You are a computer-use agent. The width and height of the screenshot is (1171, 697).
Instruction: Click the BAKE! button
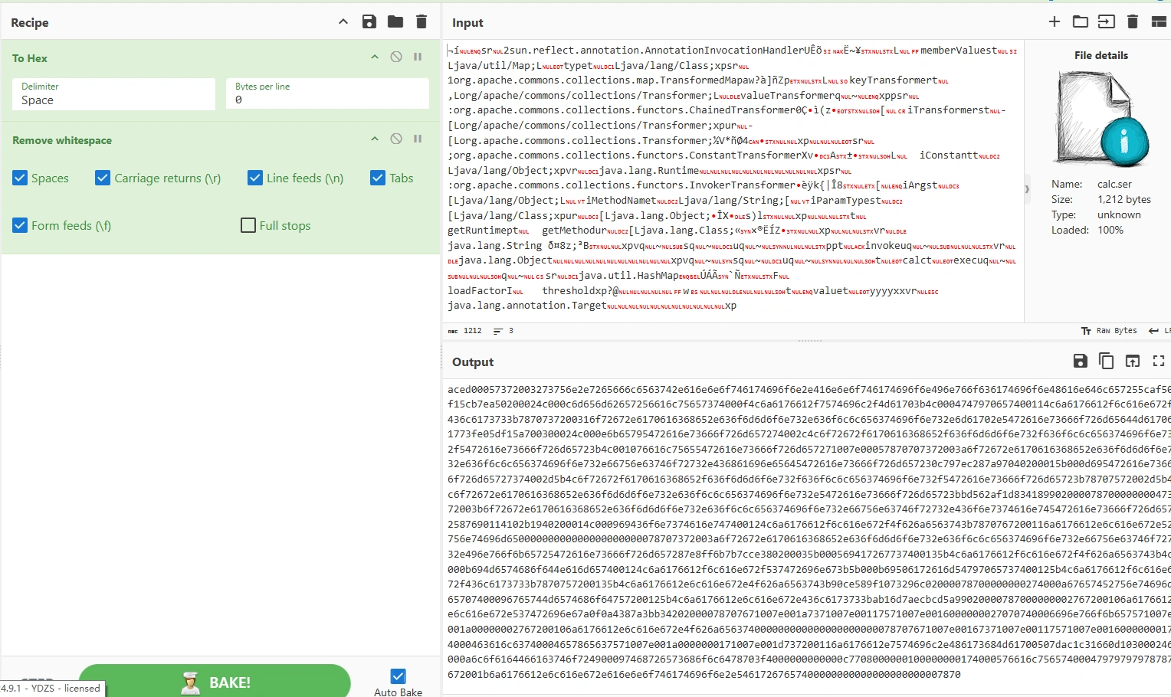coord(215,681)
